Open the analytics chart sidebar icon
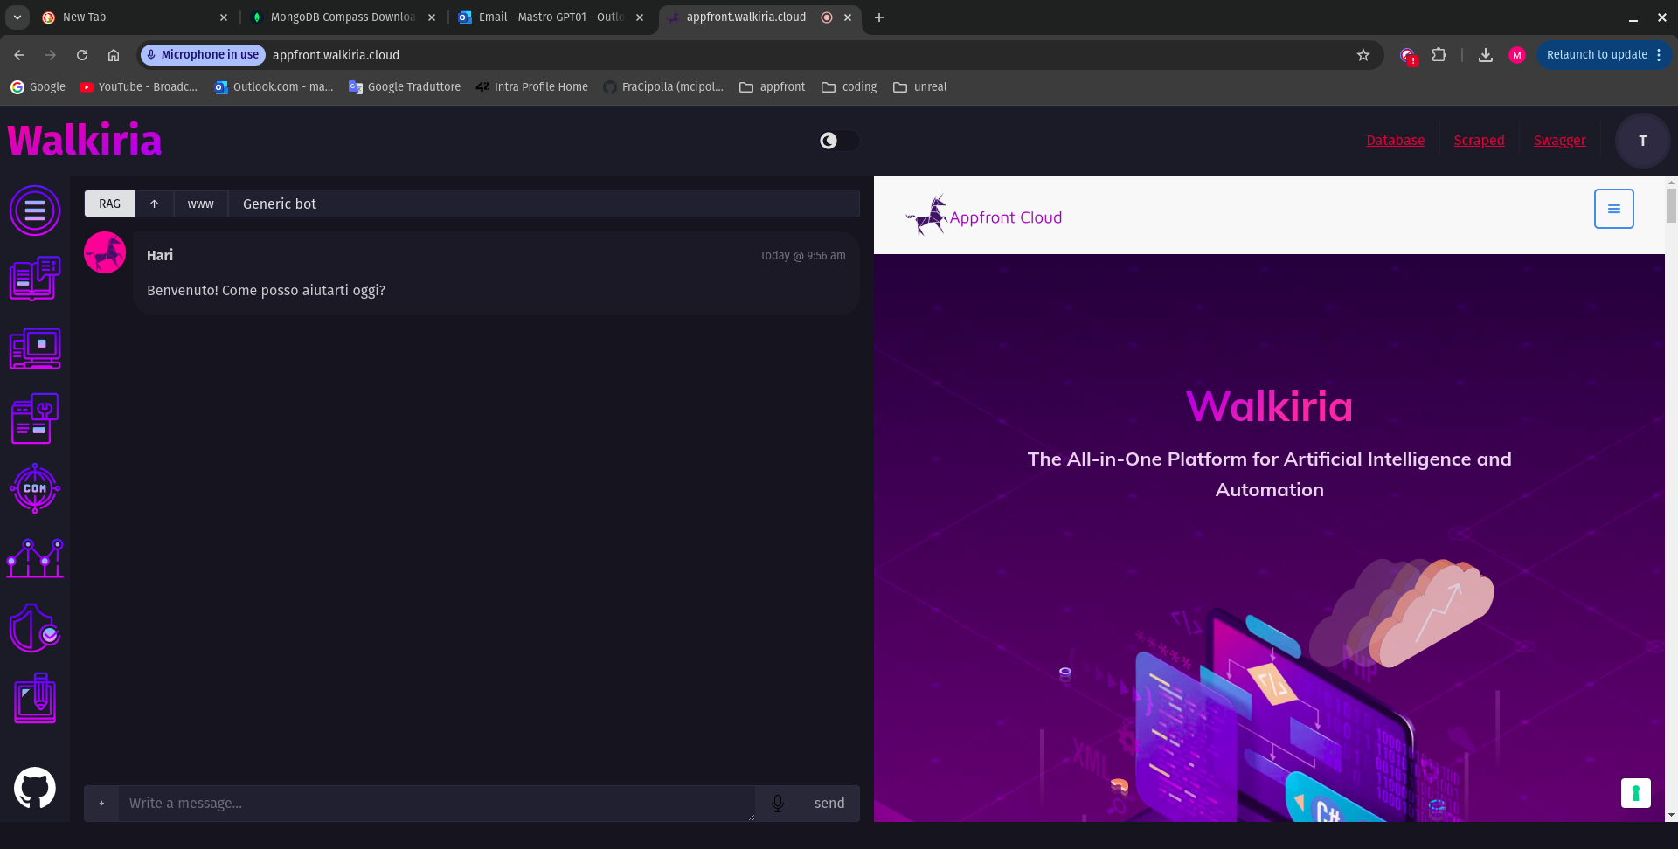1678x849 pixels. [x=35, y=558]
